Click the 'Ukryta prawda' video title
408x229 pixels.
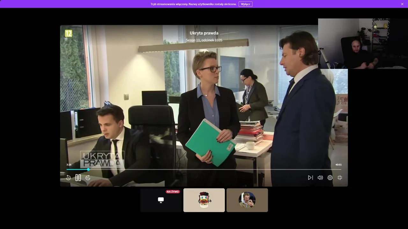click(x=204, y=33)
